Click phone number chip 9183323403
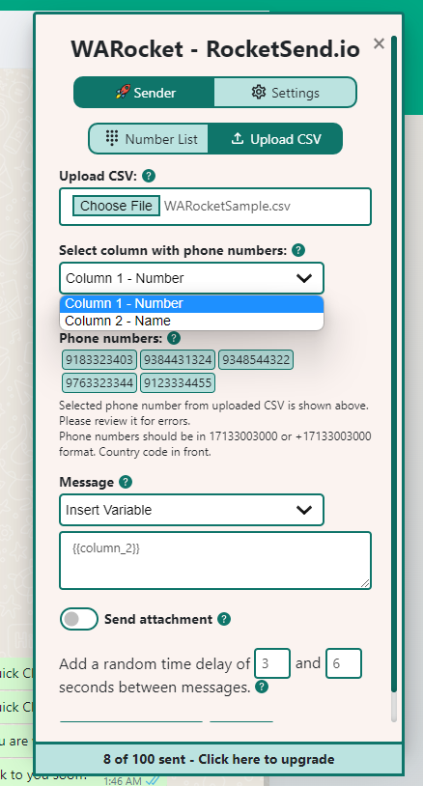Image resolution: width=423 pixels, height=786 pixels. (99, 360)
